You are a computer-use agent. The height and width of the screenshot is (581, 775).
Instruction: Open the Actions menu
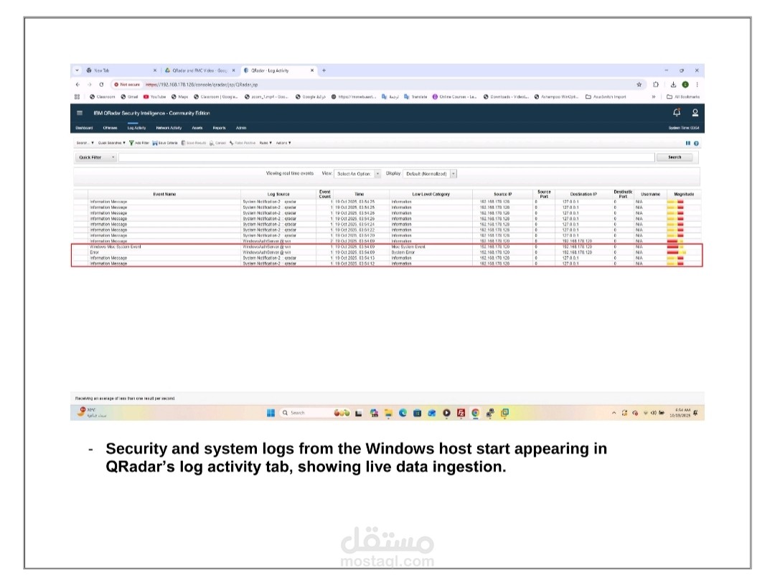pyautogui.click(x=284, y=143)
